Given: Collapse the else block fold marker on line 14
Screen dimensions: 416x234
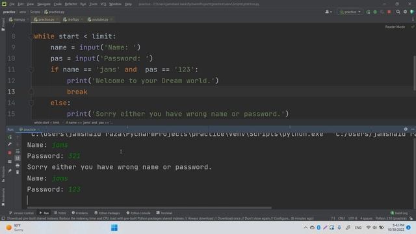Looking at the screenshot, I should 31,103.
